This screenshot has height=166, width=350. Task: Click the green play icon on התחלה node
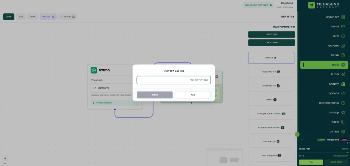(94, 70)
